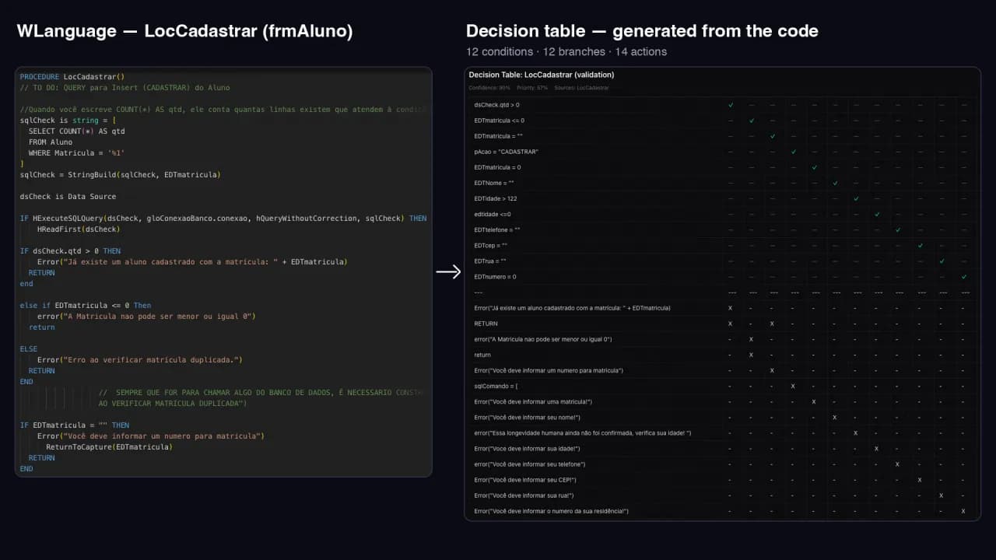Click the "12 conditions · 12 branches · 14 actions" subtitle
This screenshot has width=996, height=560.
(x=566, y=52)
